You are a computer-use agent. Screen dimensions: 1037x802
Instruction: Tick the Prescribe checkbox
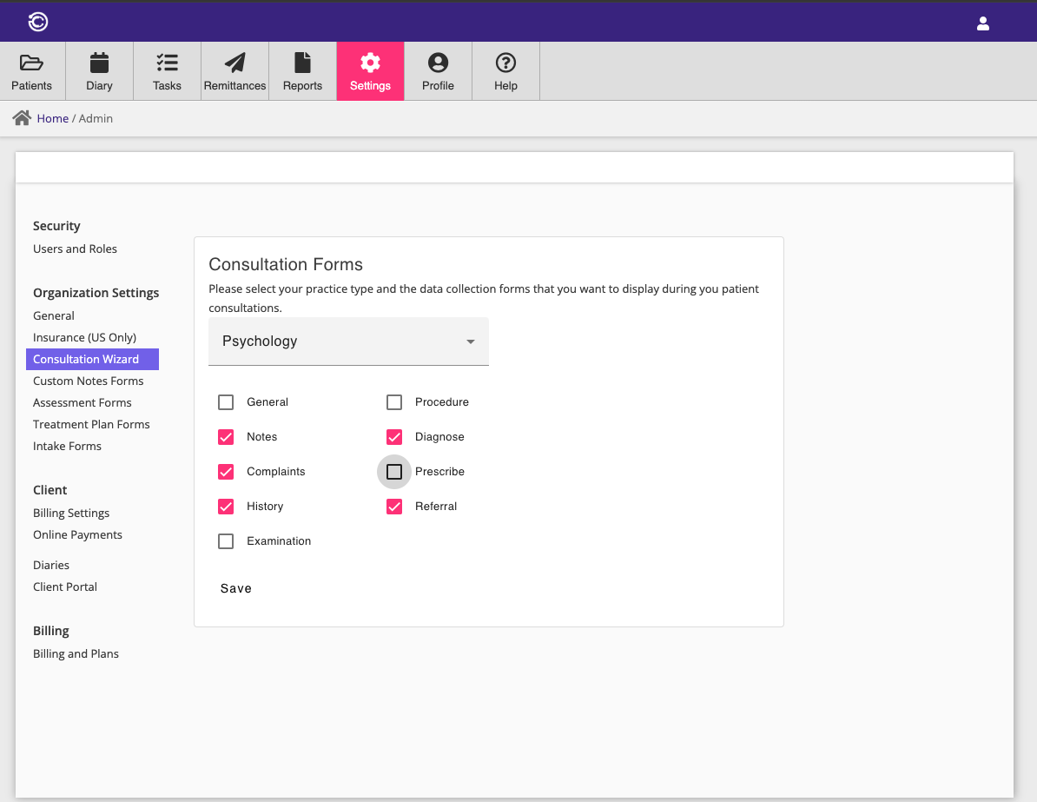point(394,472)
